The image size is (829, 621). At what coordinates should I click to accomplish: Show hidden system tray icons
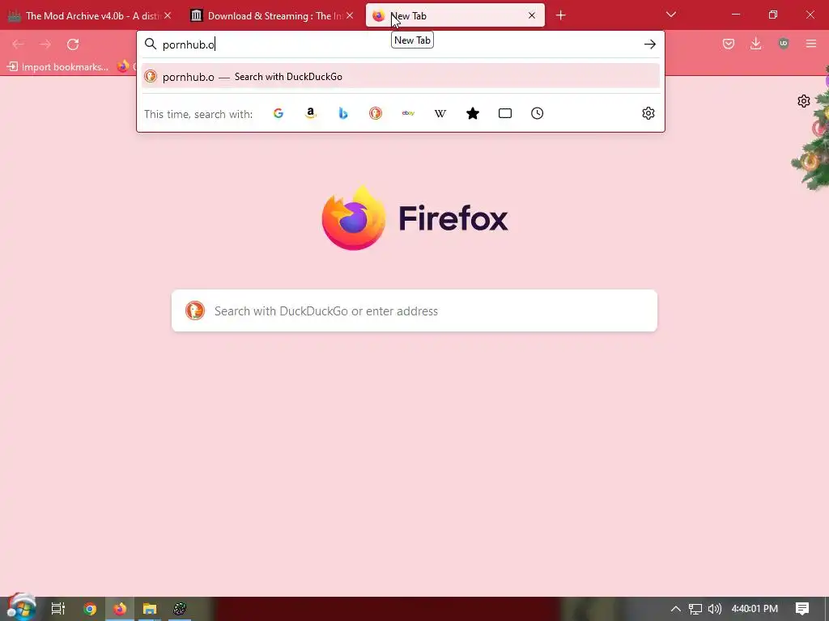[676, 609]
